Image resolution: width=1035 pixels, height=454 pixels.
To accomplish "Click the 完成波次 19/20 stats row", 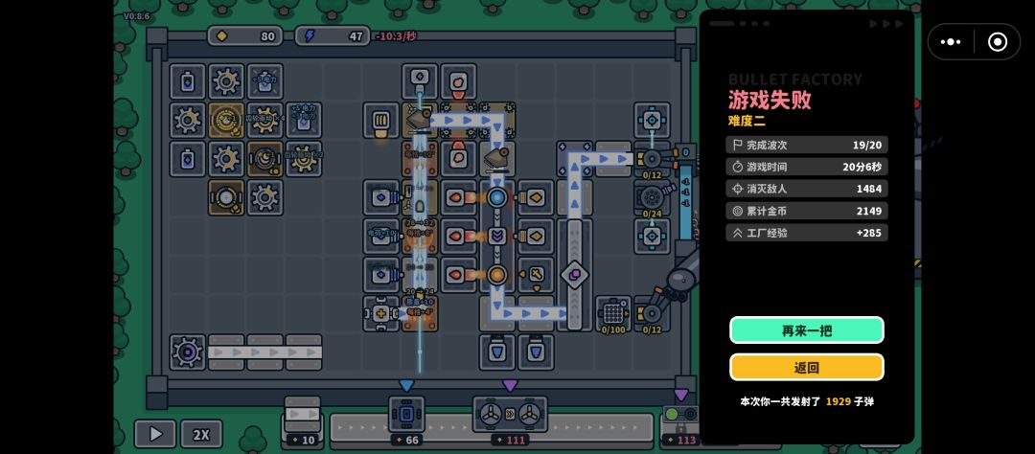I will (807, 146).
